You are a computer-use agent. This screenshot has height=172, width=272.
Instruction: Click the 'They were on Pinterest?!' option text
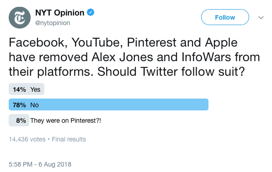click(x=65, y=120)
